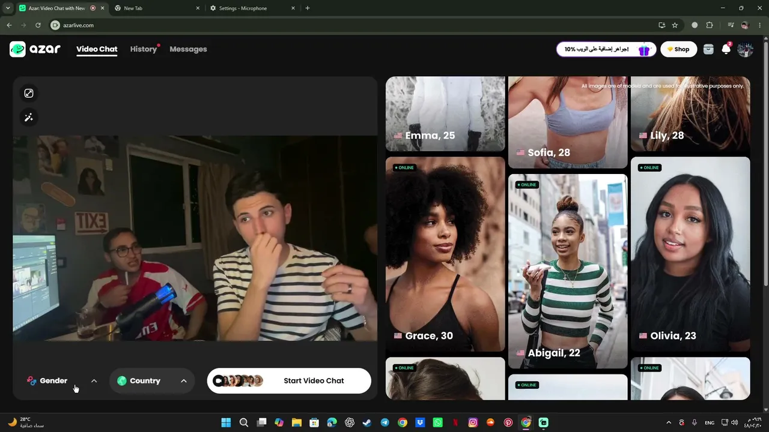
Task: Click Start Video Chat button
Action: pos(289,381)
